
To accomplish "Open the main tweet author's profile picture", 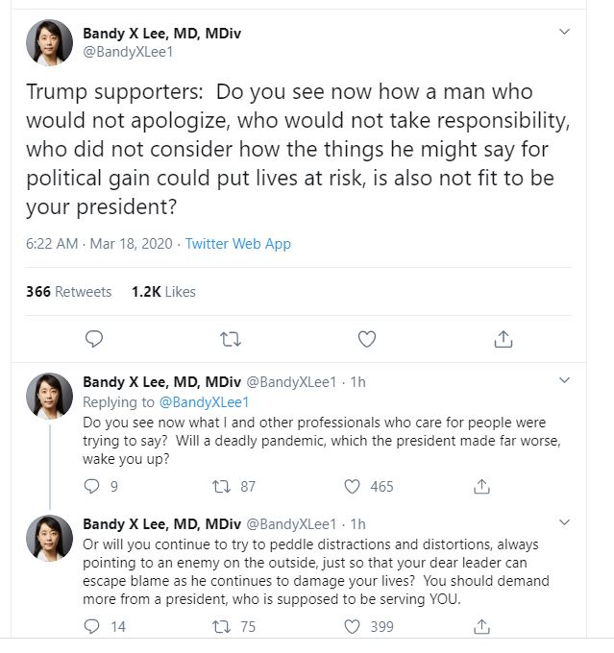I will click(x=48, y=44).
